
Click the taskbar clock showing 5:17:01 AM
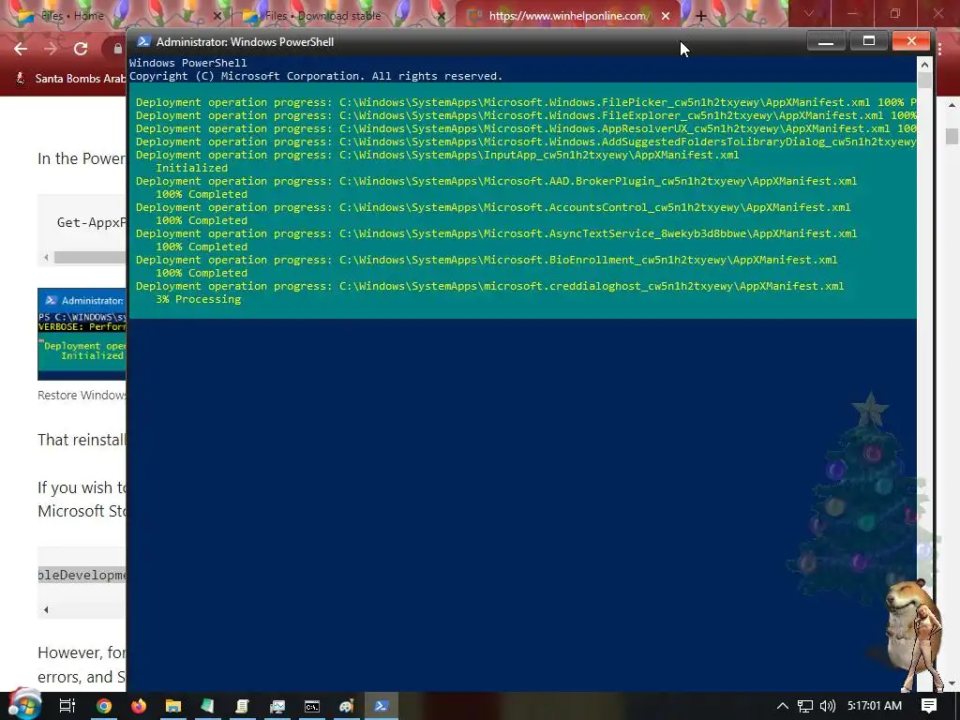875,706
